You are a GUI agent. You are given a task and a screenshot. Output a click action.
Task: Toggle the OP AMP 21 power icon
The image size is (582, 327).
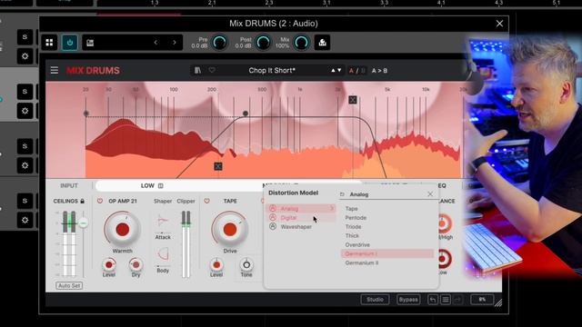pyautogui.click(x=100, y=201)
